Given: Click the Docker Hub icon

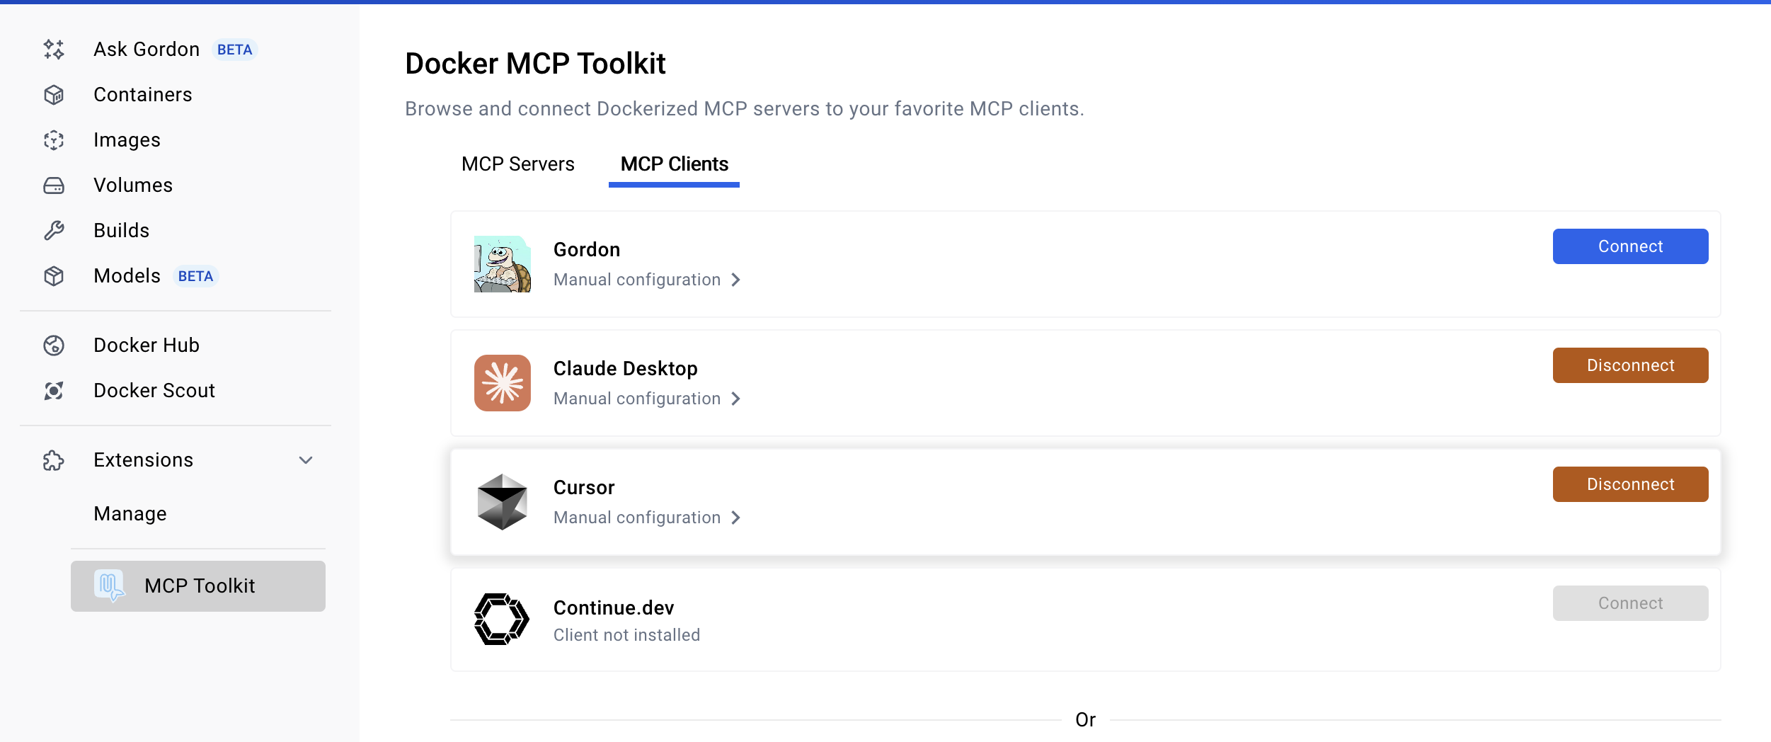Looking at the screenshot, I should coord(54,345).
